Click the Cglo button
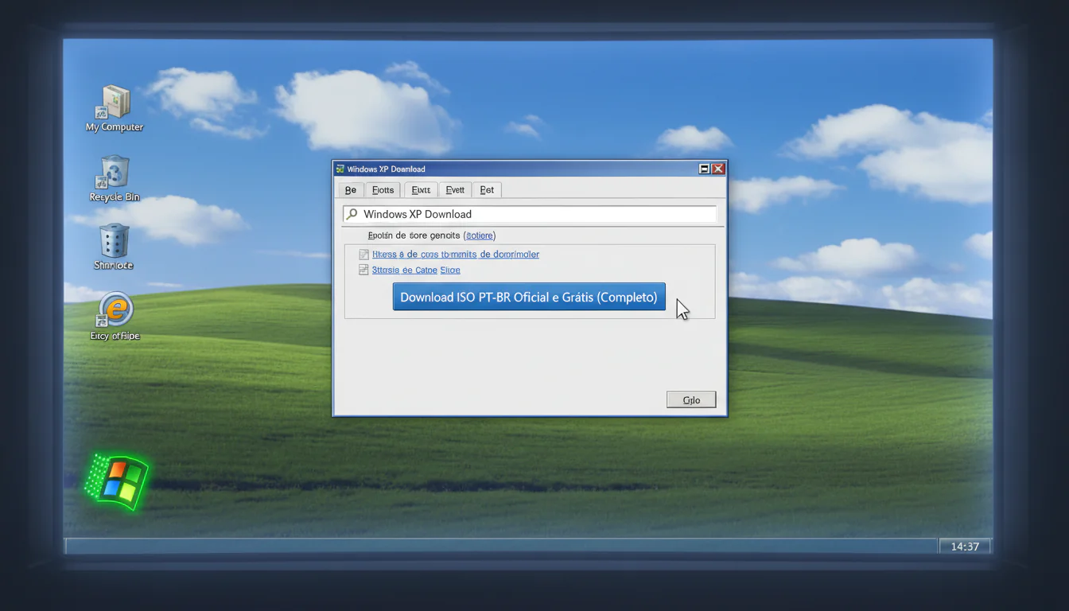The height and width of the screenshot is (611, 1069). [x=690, y=399]
